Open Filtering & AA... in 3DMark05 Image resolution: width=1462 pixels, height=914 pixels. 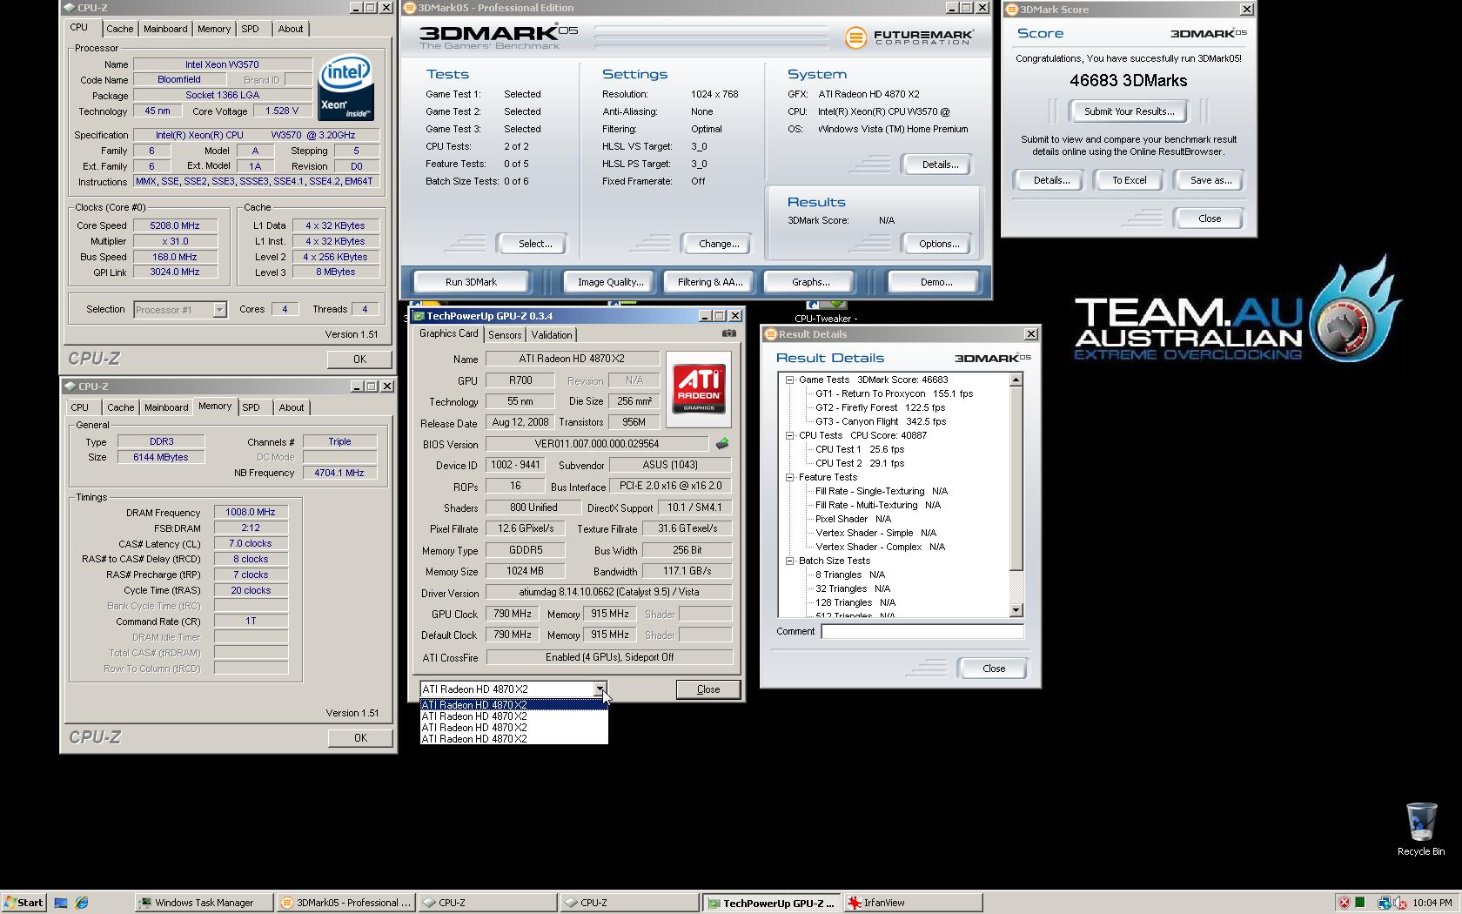710,282
